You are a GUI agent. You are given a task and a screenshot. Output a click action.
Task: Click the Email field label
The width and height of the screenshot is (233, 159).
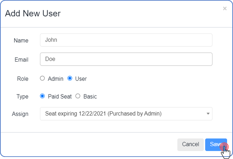[x=21, y=59]
